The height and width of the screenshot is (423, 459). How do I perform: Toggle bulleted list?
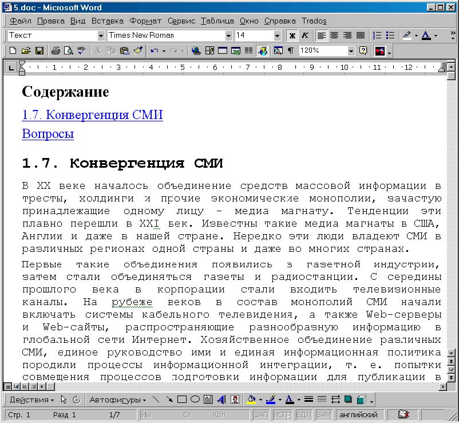(390, 35)
